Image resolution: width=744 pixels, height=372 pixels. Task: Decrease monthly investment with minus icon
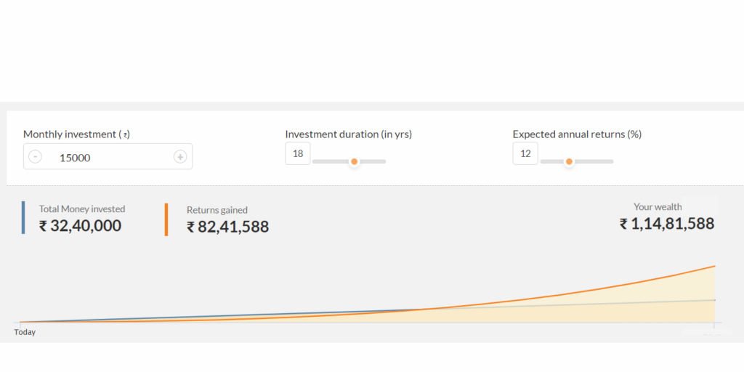35,157
